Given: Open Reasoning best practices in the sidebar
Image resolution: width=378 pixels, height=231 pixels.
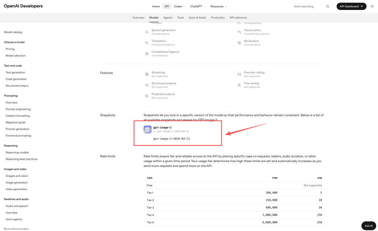Looking at the screenshot, I should tap(21, 159).
